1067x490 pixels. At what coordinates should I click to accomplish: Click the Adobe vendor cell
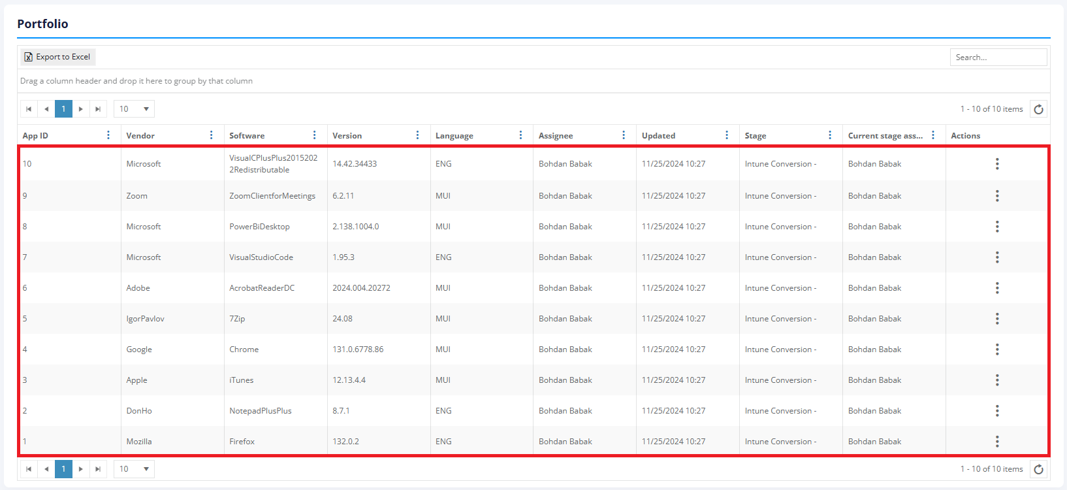(172, 288)
